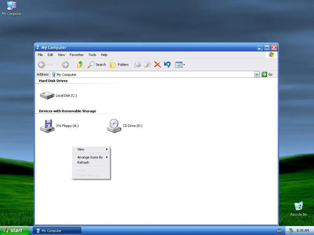This screenshot has width=314, height=235.
Task: Click the Move To toolbar icon
Action: [x=138, y=65]
